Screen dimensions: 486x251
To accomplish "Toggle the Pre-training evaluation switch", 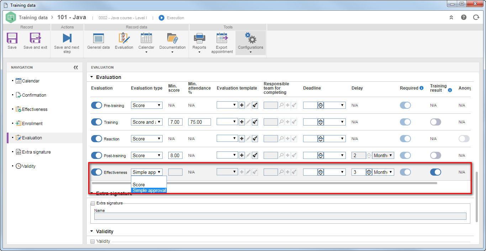I will pyautogui.click(x=96, y=105).
